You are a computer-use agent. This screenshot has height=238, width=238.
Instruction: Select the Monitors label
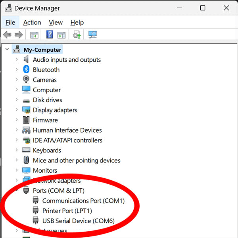(45, 170)
